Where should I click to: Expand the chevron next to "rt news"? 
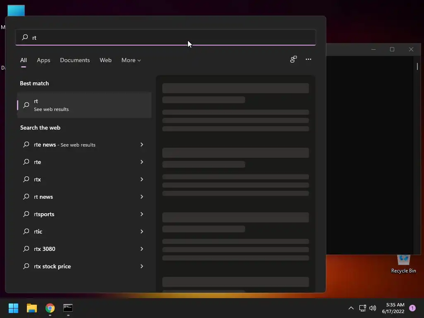[x=142, y=197]
